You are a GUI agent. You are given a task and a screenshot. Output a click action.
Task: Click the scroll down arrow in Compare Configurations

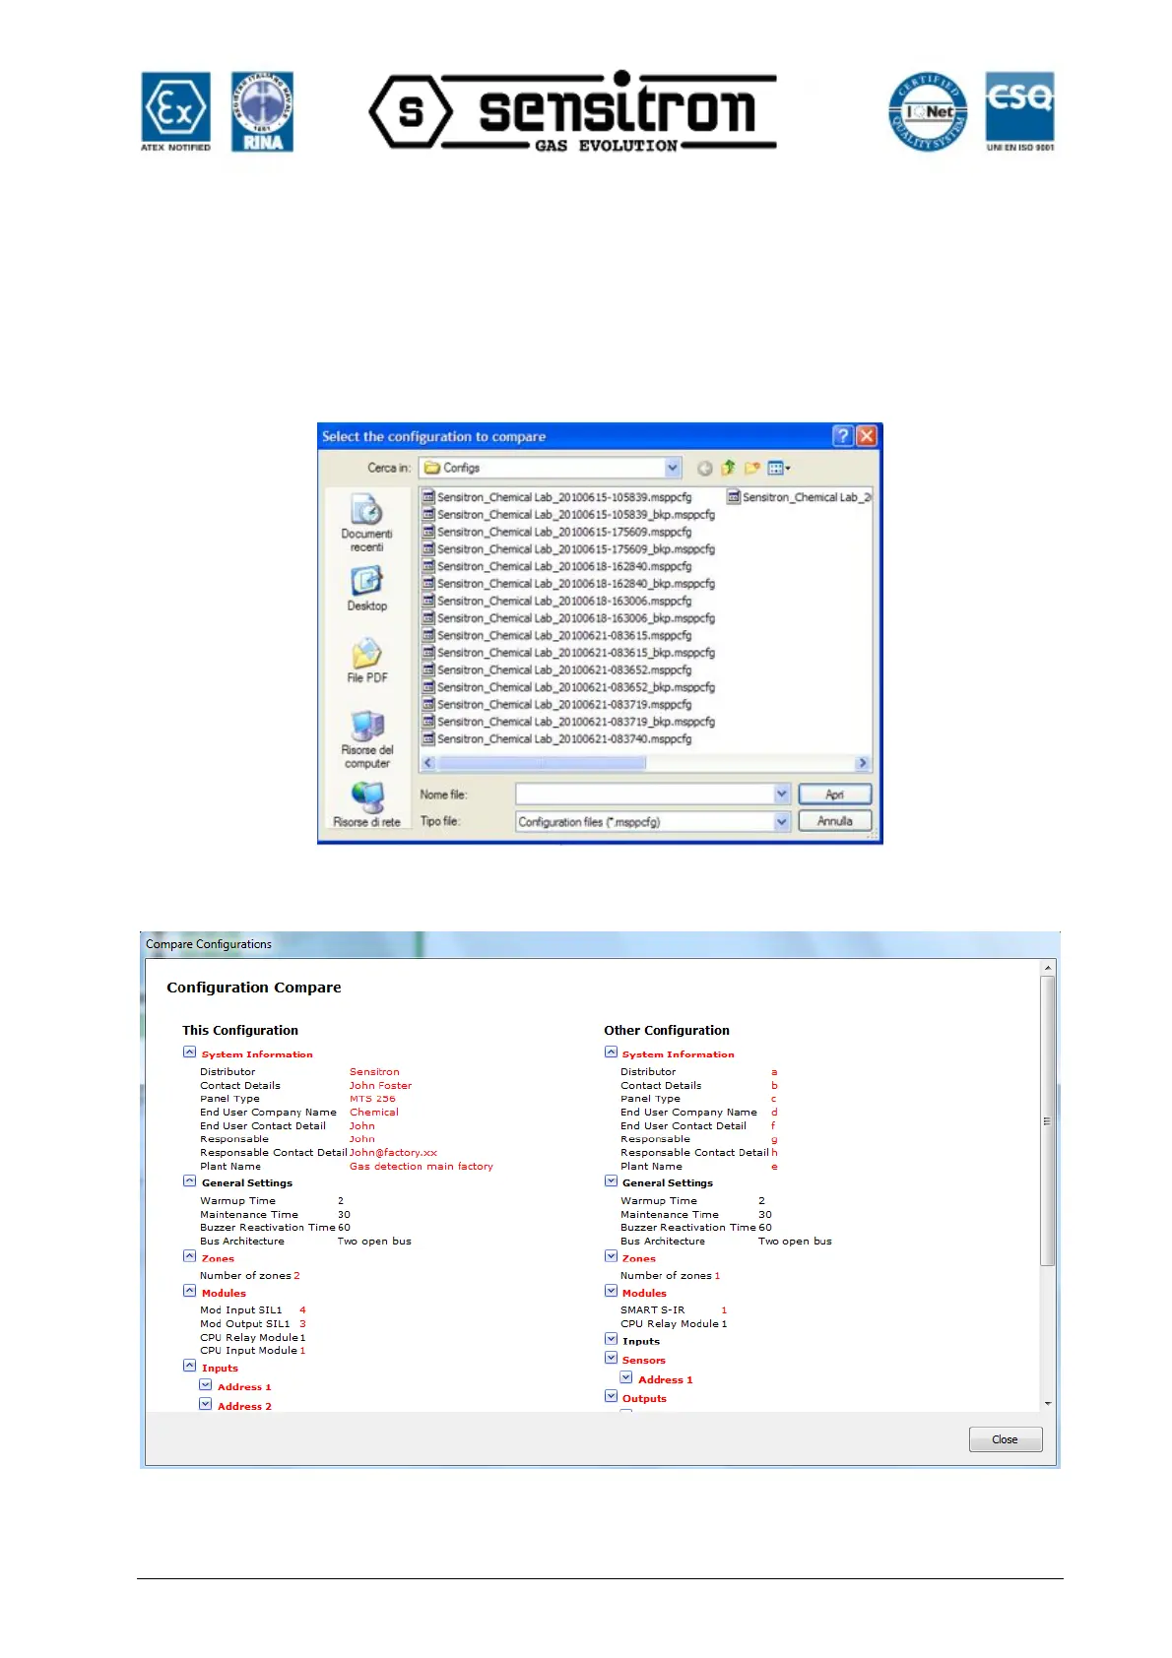[1047, 1403]
